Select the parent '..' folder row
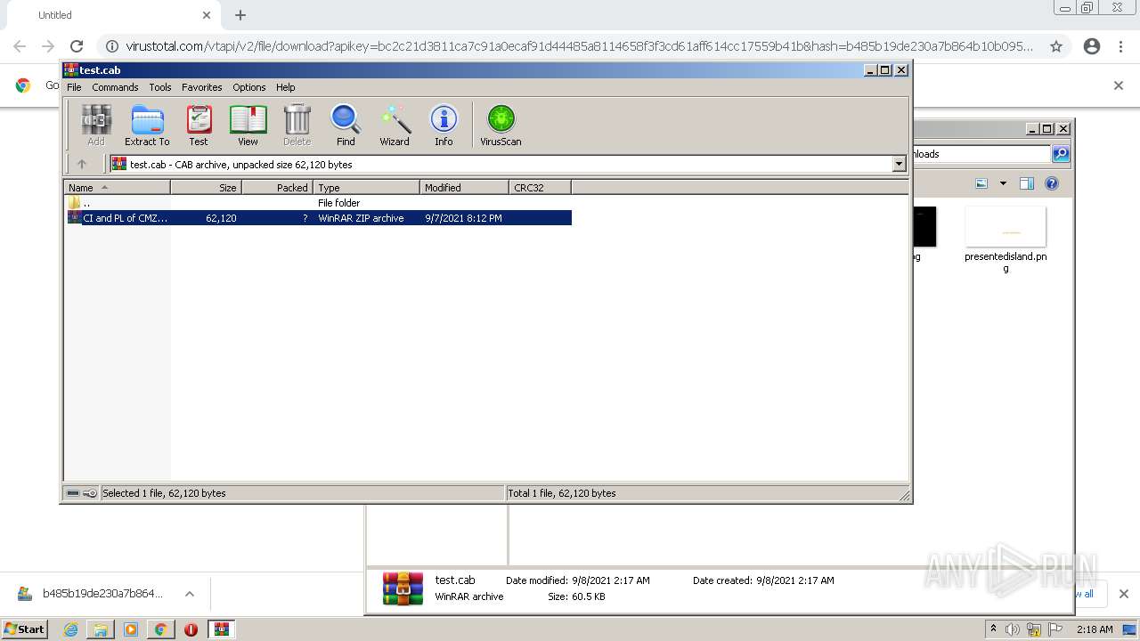The height and width of the screenshot is (641, 1140). 318,203
